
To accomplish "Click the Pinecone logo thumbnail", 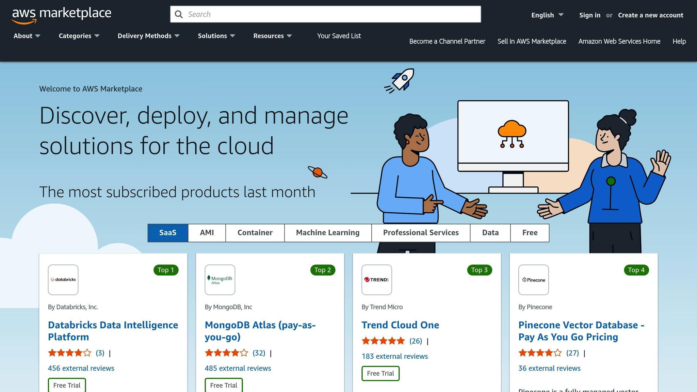I will click(x=534, y=280).
